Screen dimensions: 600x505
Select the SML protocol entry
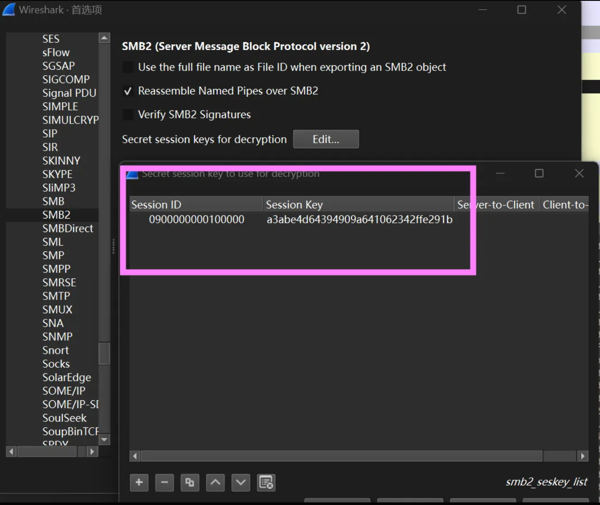coord(53,242)
